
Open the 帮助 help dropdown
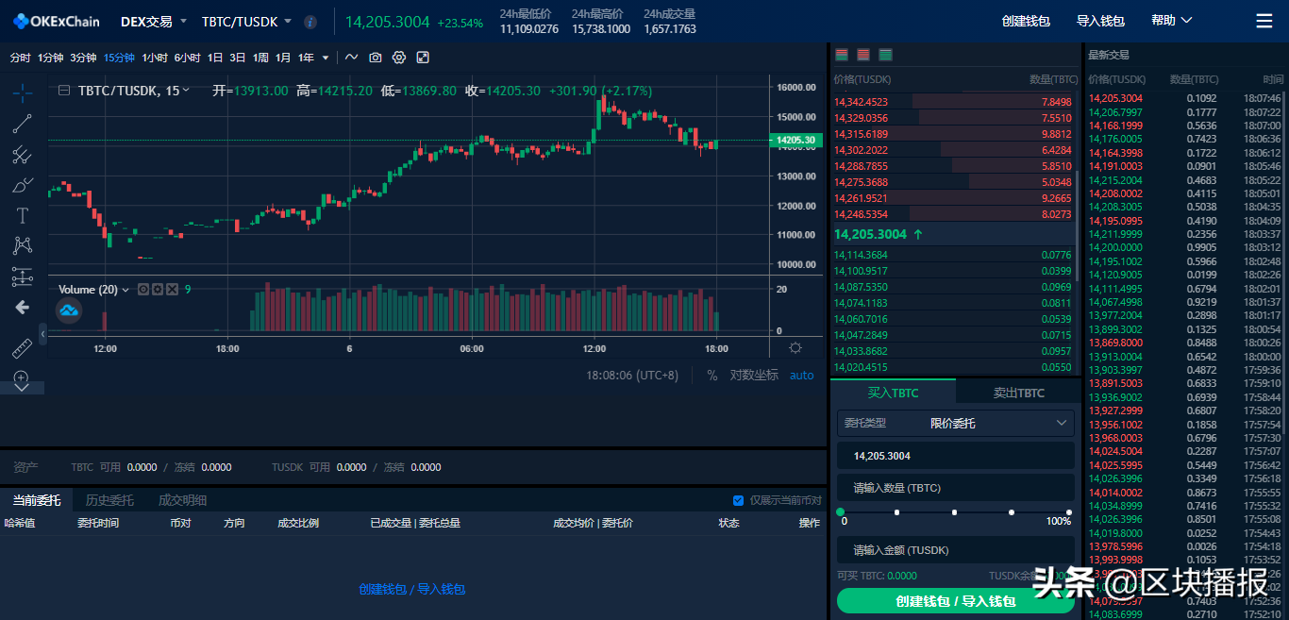click(1172, 21)
